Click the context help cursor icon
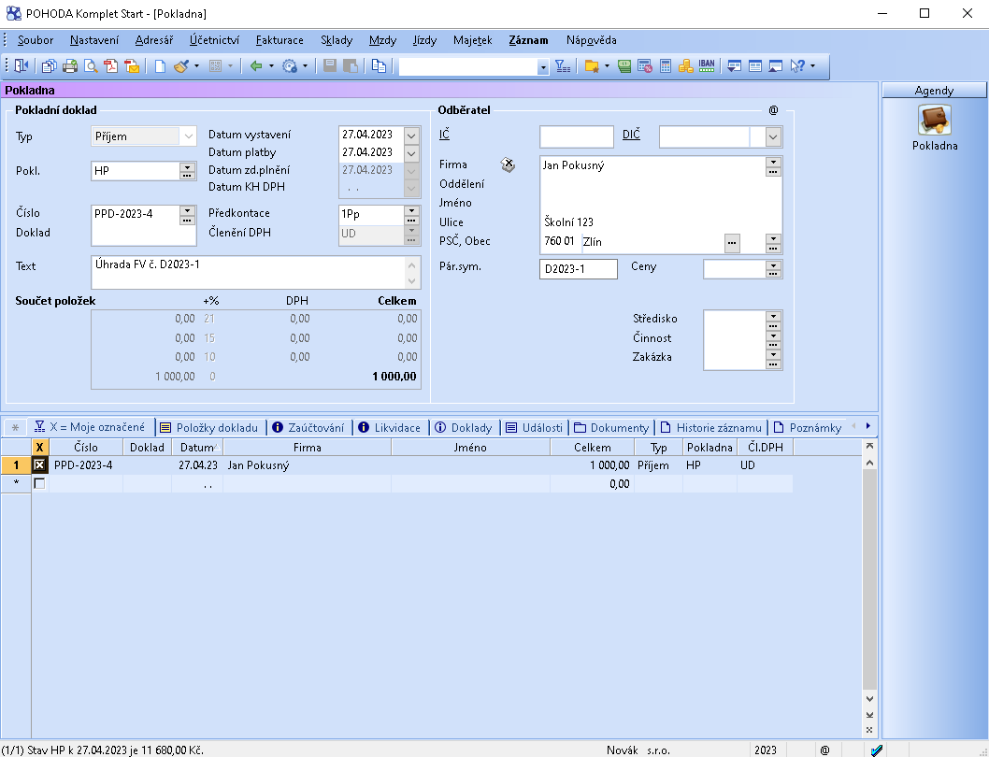The image size is (989, 757). [798, 65]
